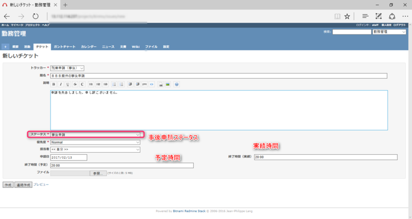Screen dimensions: 412x219
Task: Open the 設定 tab
Action: [166, 47]
